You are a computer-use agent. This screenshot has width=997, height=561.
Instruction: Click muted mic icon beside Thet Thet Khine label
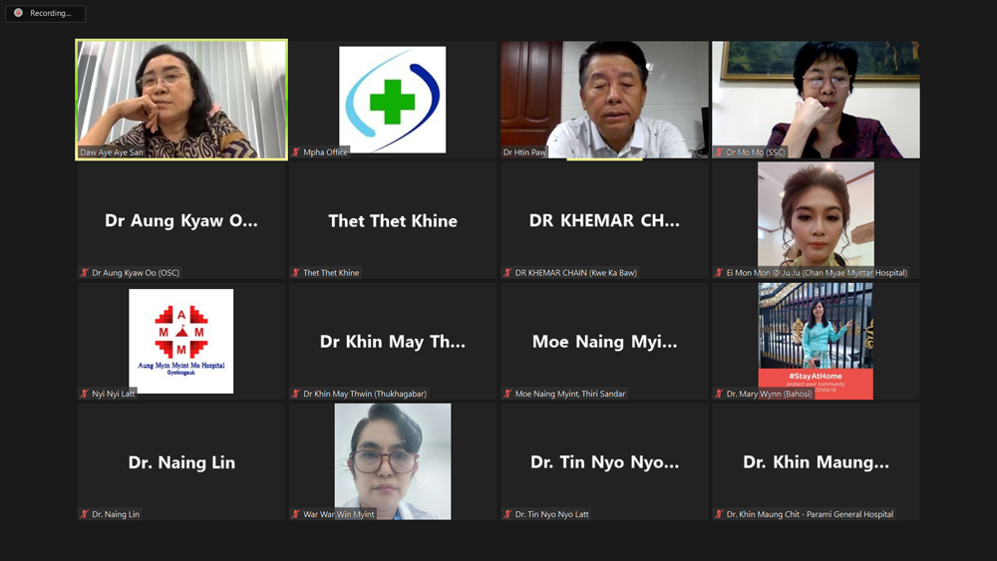pos(296,273)
